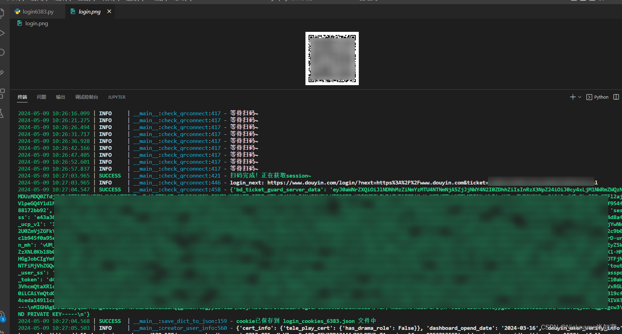Click check_qrconnect:421 source reference
622x334 pixels.
pyautogui.click(x=191, y=176)
